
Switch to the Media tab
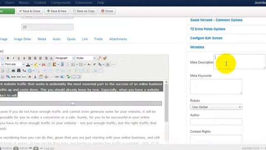(x=42, y=39)
